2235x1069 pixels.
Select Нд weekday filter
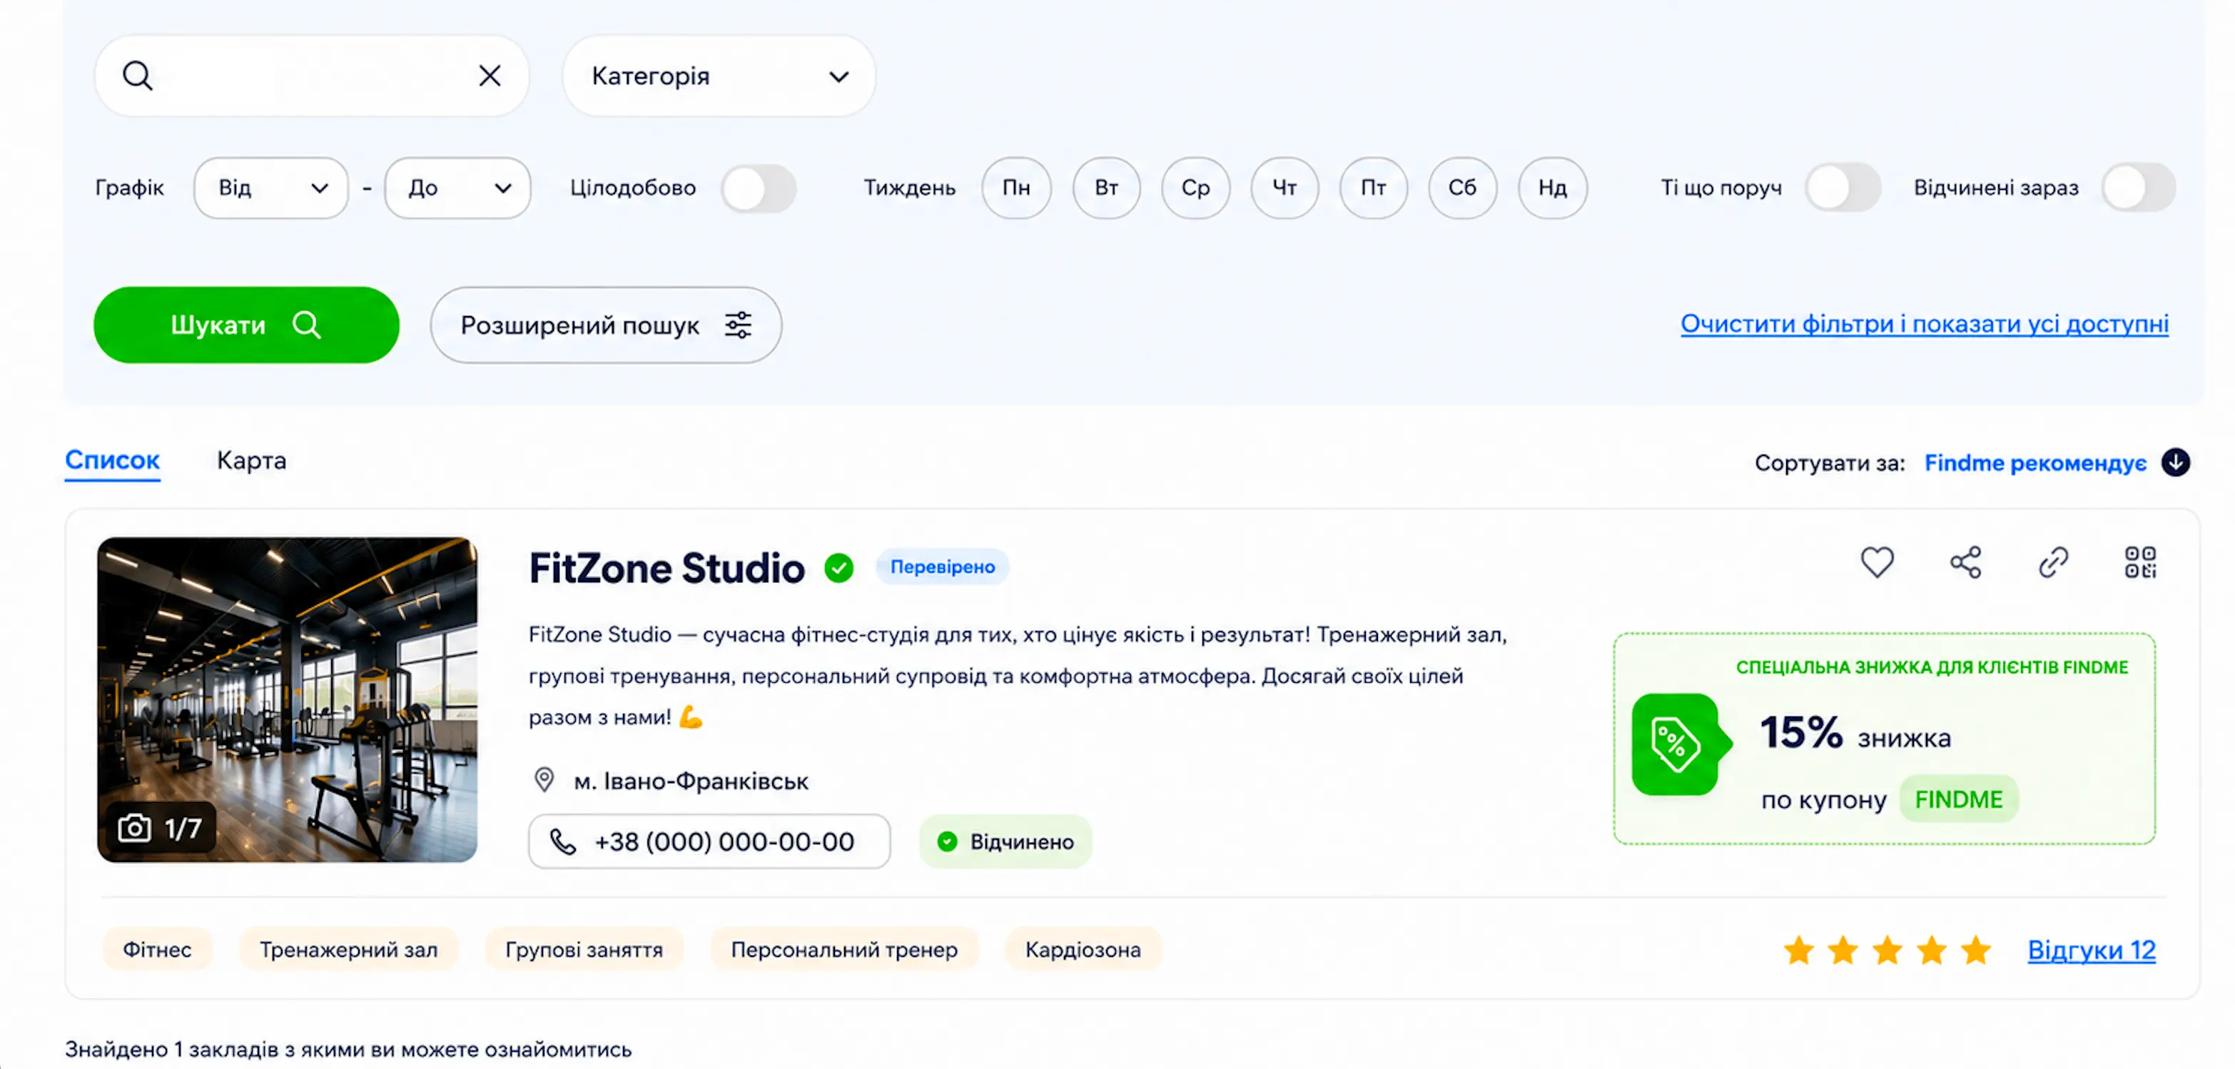(1552, 188)
